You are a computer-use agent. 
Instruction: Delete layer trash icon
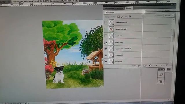(x=166, y=65)
